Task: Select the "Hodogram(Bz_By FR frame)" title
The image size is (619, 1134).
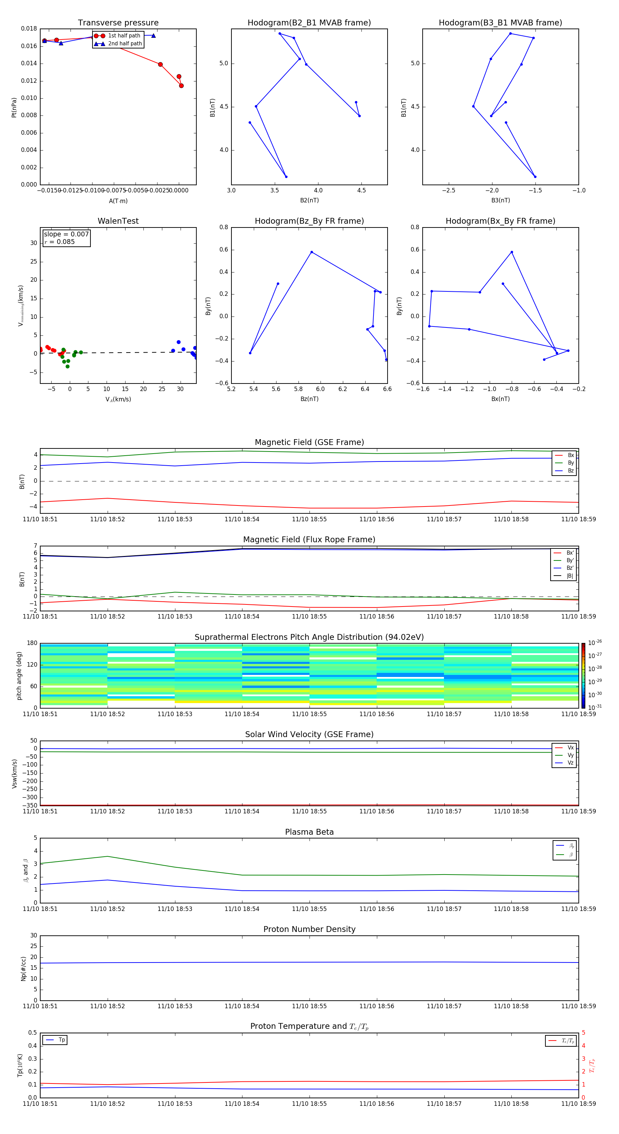Action: (x=309, y=221)
